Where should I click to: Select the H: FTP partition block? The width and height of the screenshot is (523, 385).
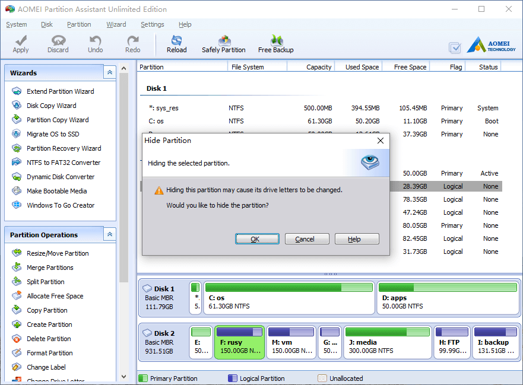(452, 342)
